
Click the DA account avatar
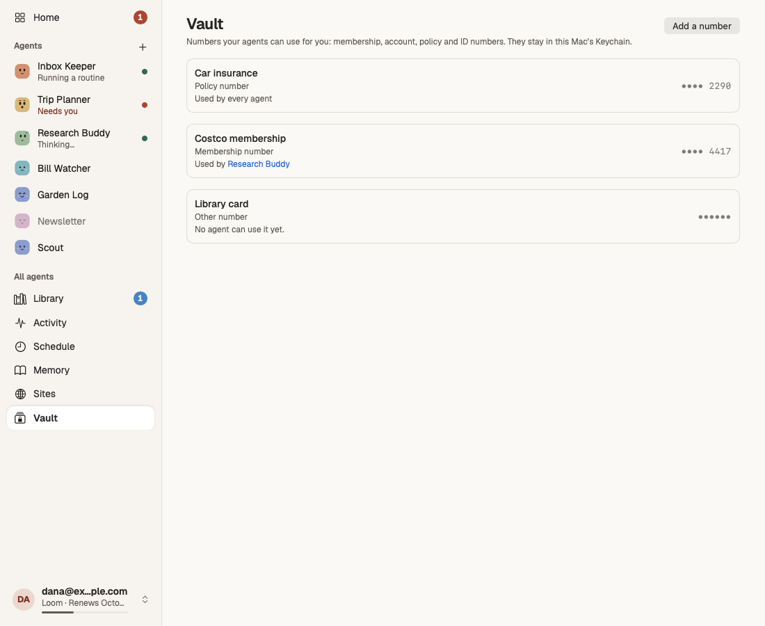point(24,599)
